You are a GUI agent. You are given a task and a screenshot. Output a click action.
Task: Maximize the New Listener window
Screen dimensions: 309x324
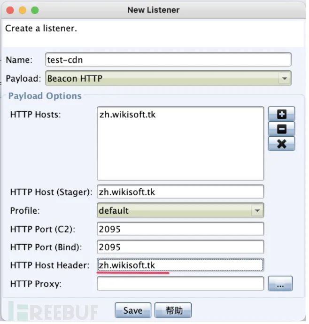[x=34, y=10]
